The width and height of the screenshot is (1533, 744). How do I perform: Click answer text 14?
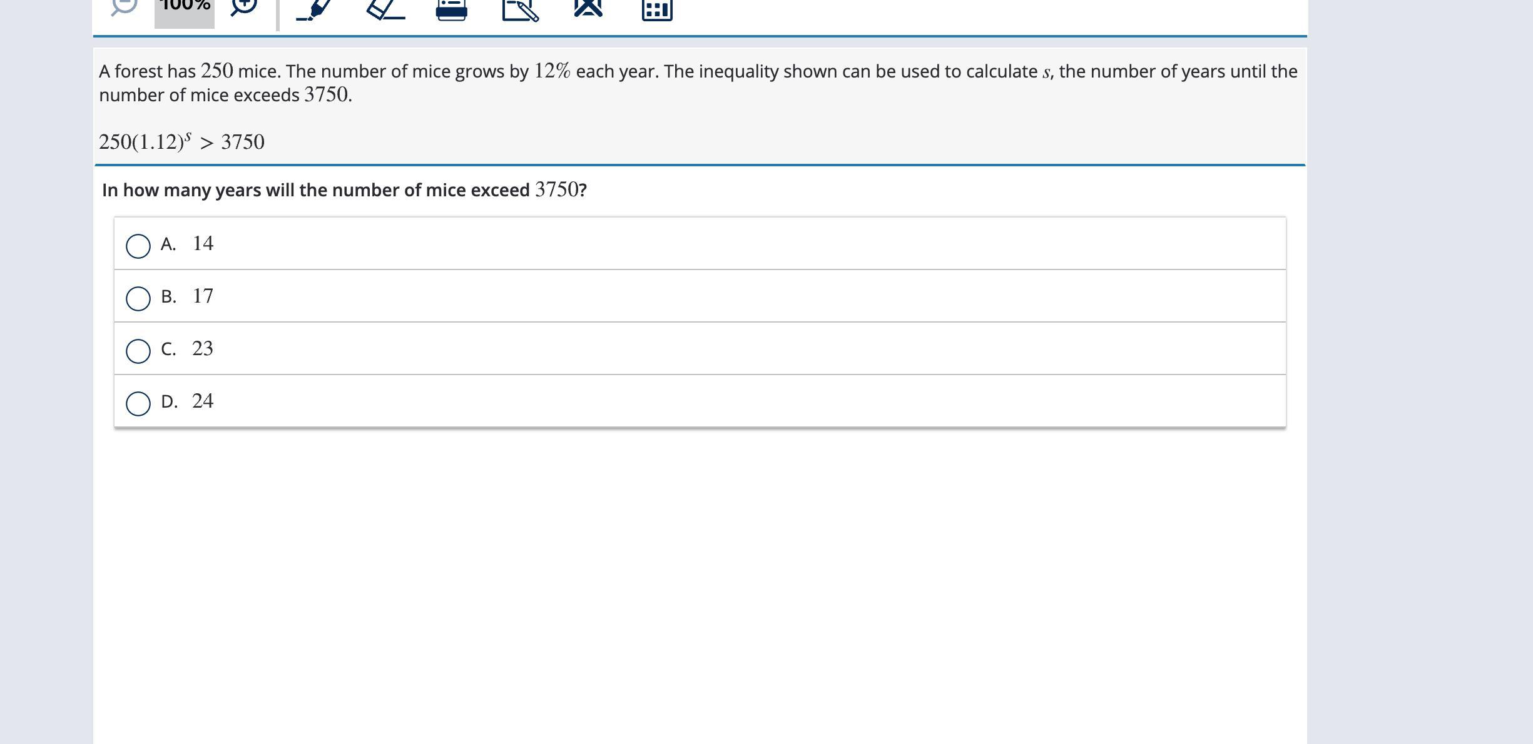[203, 243]
